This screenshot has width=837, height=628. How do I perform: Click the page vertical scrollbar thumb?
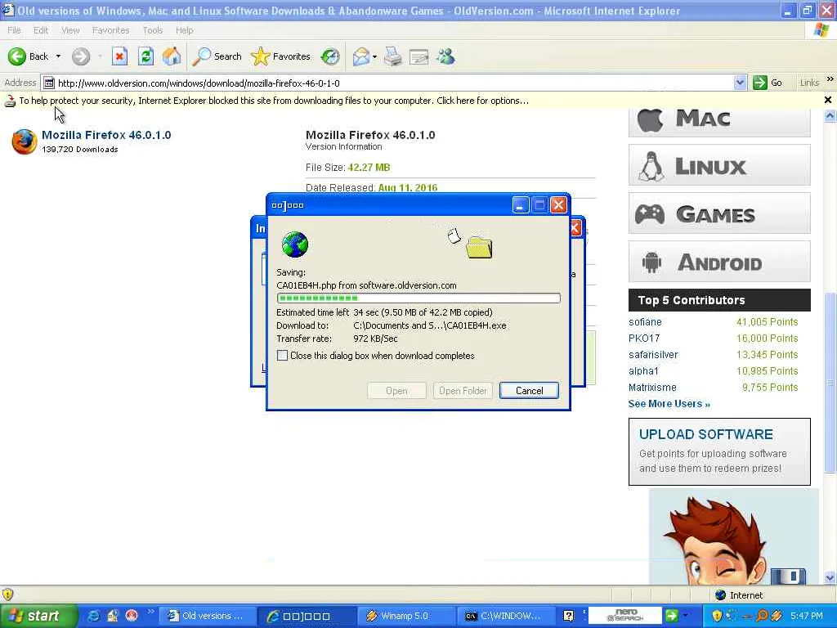[830, 382]
